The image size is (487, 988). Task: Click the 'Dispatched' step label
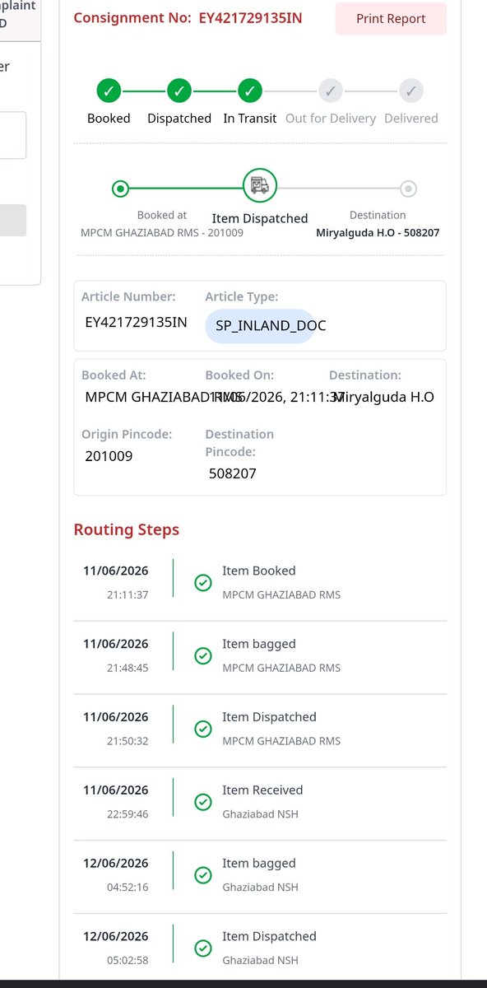179,119
